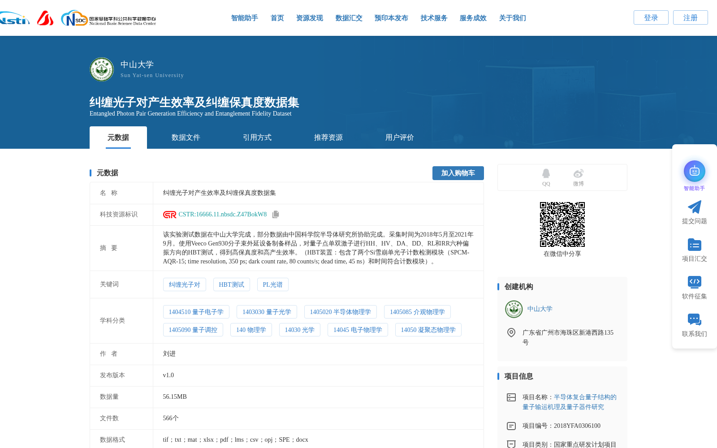Click the data size value 56.15MB
Image resolution: width=717 pixels, height=448 pixels.
click(x=175, y=397)
